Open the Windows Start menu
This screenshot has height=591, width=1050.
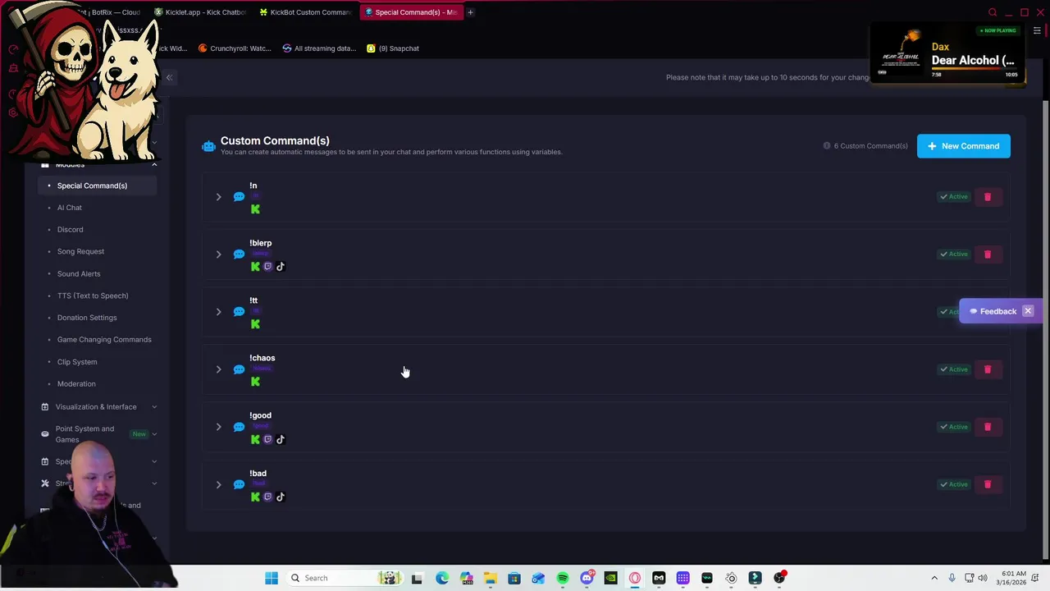pyautogui.click(x=272, y=578)
